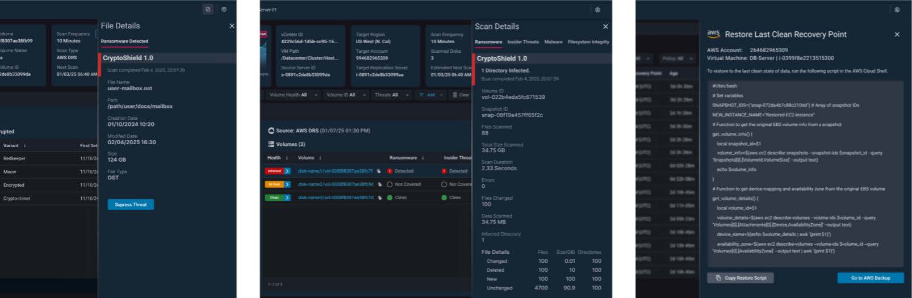Click the Insider Threat Clean icon for disk-name3
This screenshot has width=912, height=298.
[444, 198]
